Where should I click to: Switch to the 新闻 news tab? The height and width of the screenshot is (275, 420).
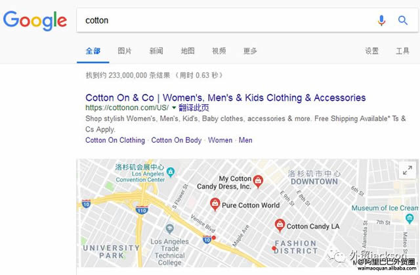[156, 51]
